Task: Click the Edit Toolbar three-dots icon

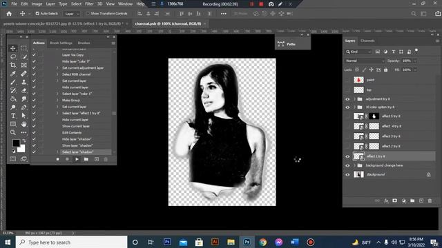Action: pos(23,132)
